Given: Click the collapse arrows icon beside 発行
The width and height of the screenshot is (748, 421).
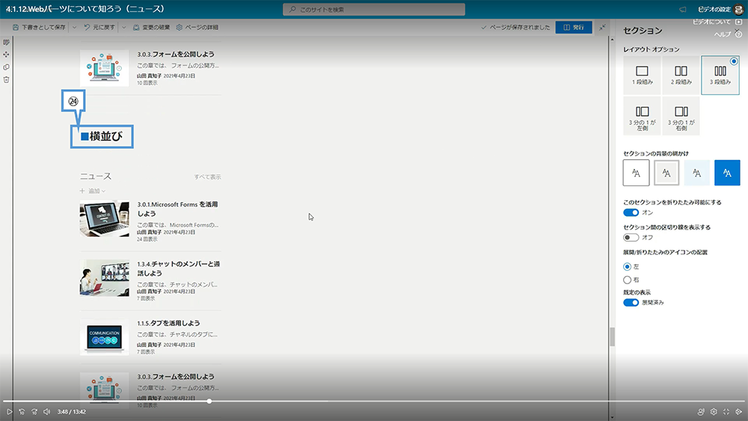Looking at the screenshot, I should coord(602,27).
